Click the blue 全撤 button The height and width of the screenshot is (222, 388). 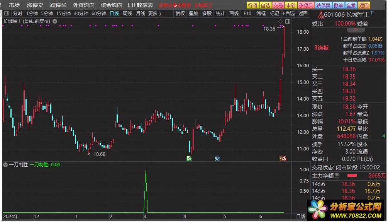(351, 5)
